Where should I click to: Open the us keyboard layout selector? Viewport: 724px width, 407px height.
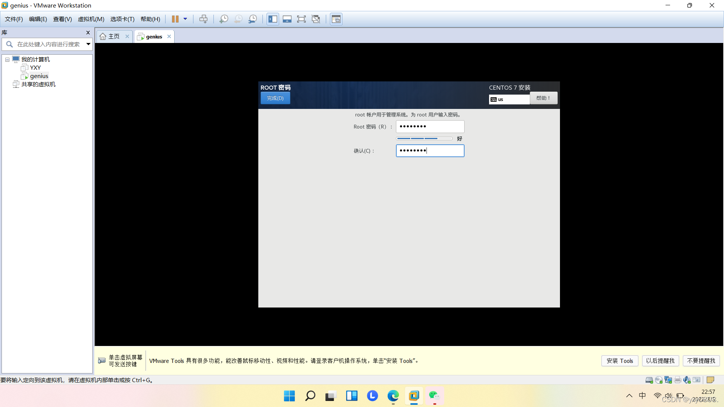[509, 99]
